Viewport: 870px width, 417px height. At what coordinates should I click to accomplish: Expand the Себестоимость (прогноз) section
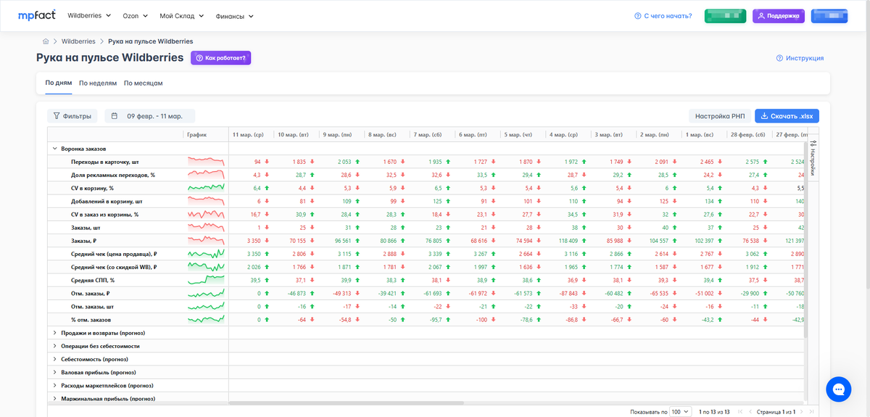54,359
